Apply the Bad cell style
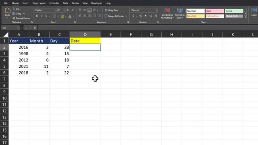The width and height of the screenshot is (258, 145). point(215,11)
